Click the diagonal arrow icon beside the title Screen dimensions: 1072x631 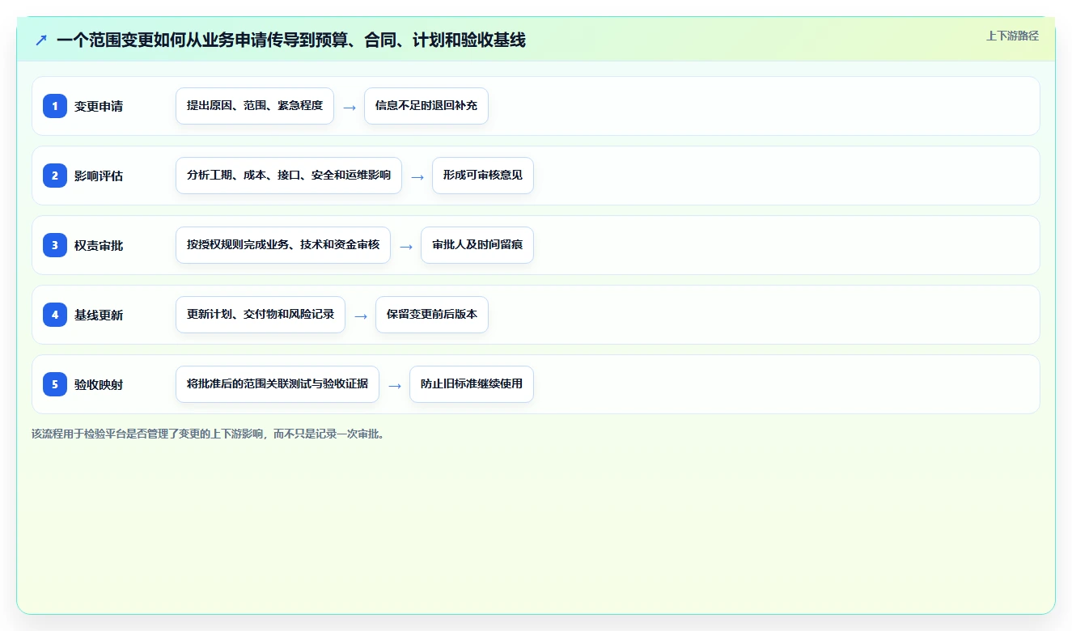[41, 40]
